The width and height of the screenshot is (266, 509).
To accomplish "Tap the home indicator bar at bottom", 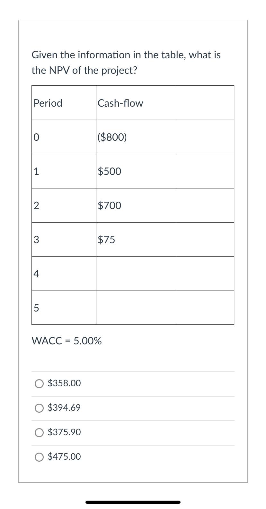I will (x=133, y=501).
